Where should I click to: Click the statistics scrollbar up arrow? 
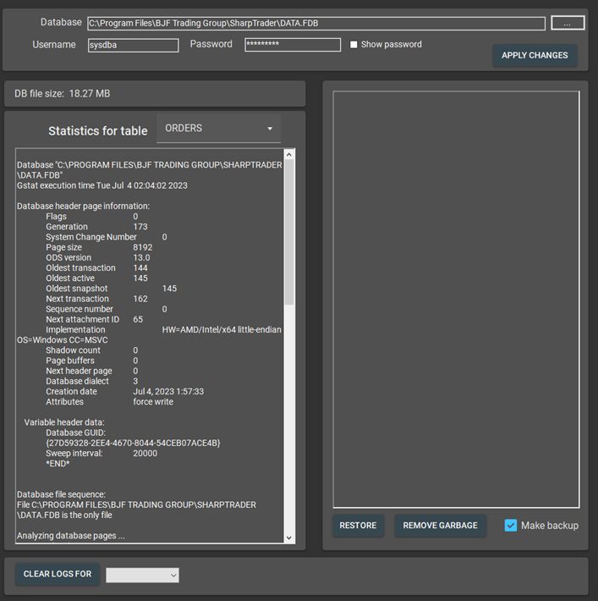289,154
